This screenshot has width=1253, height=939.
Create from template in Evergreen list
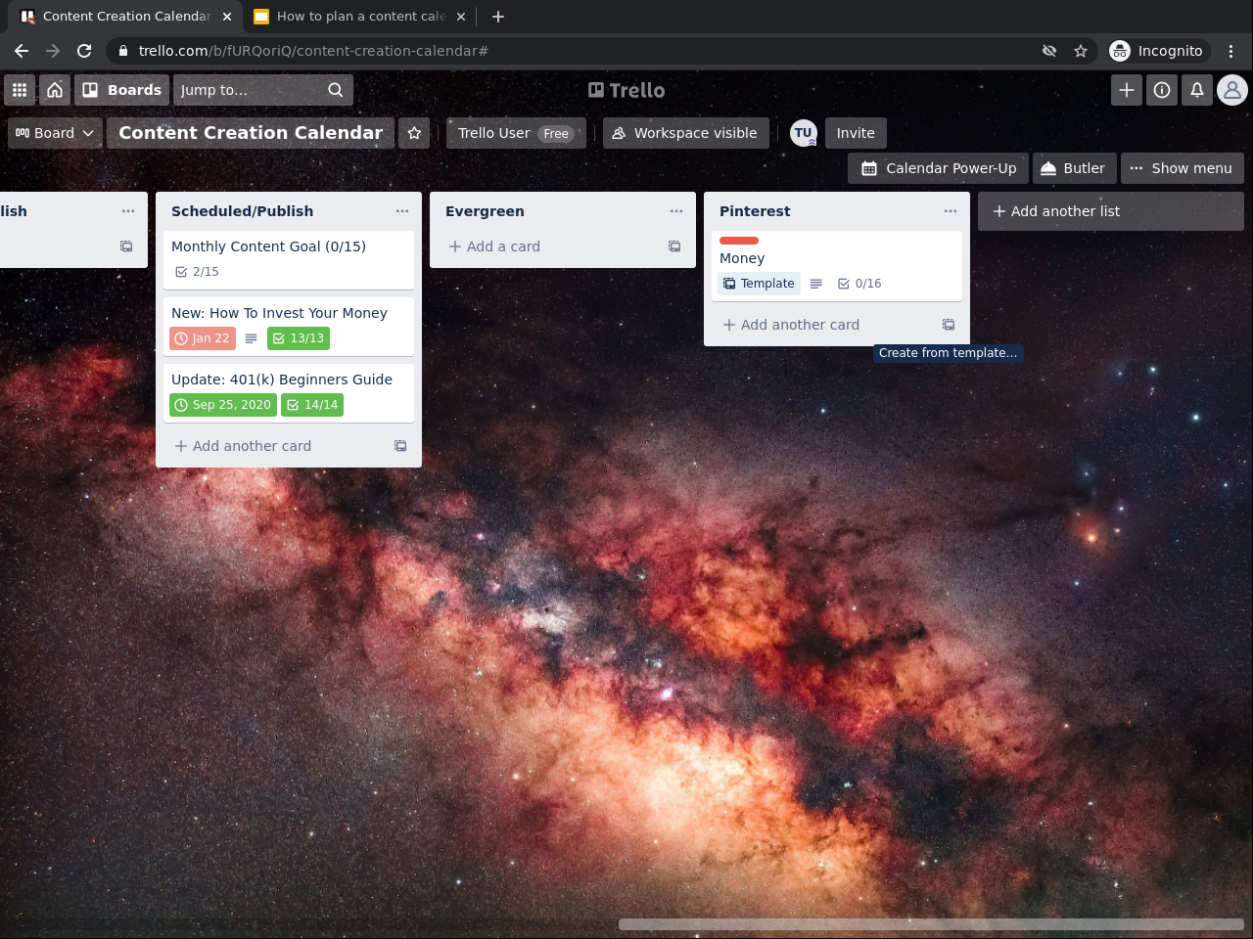click(674, 246)
